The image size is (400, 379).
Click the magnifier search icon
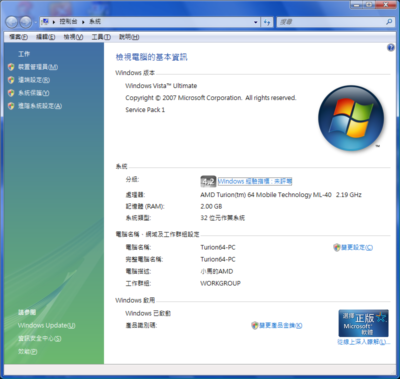tap(389, 22)
